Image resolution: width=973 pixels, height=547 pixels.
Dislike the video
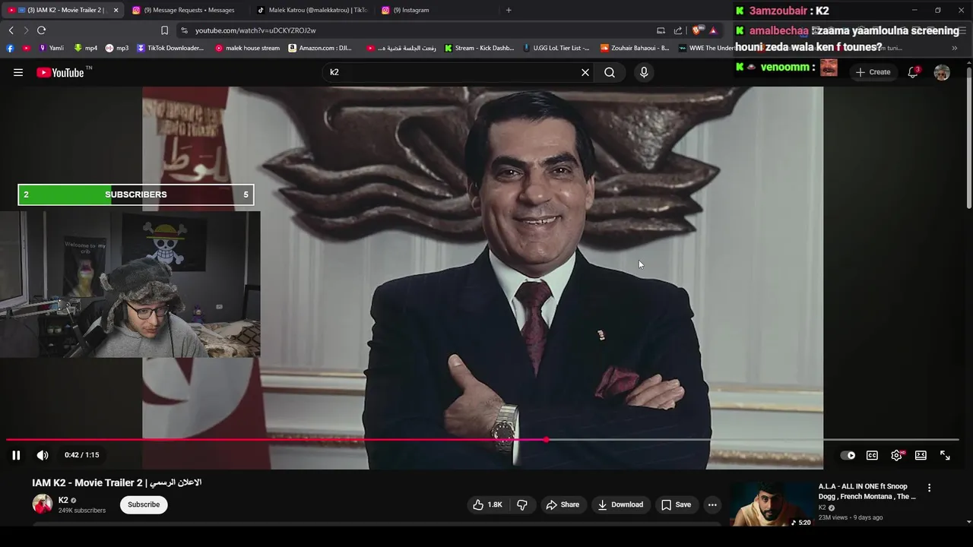522,504
